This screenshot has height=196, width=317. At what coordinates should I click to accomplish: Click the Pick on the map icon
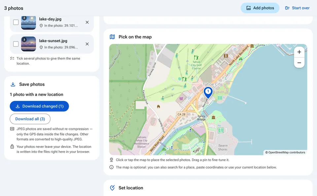click(112, 37)
